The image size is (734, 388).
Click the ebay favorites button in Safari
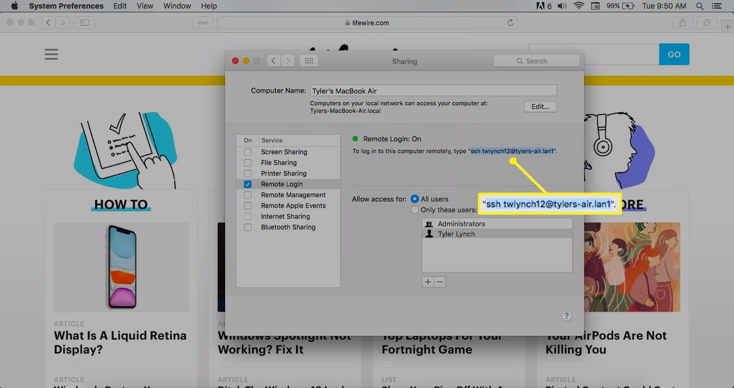203,23
